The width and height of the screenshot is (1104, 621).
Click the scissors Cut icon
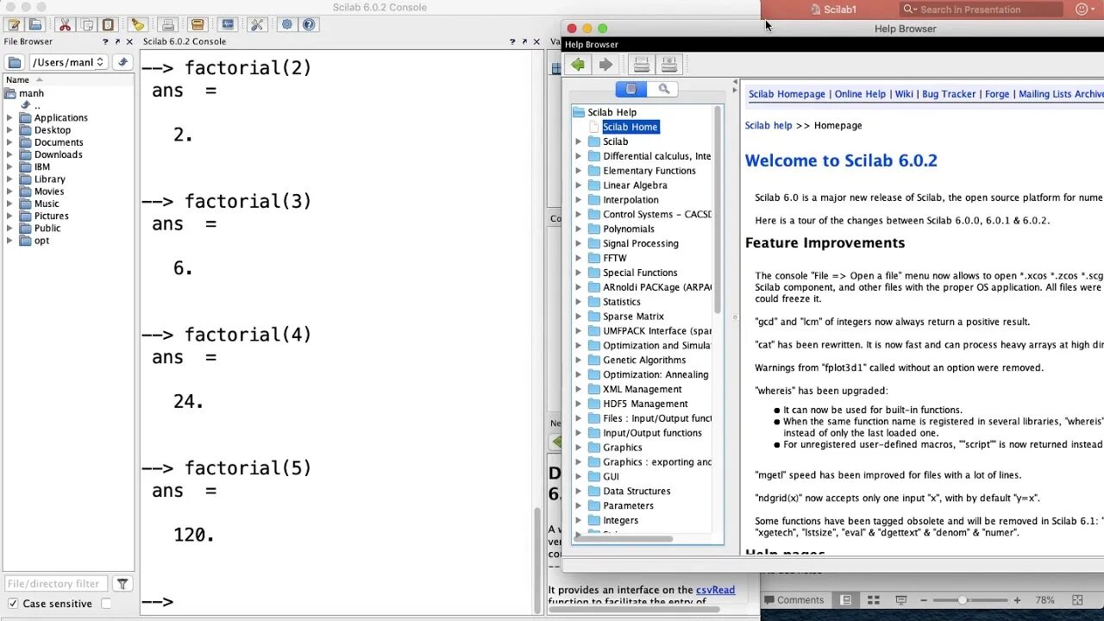point(65,25)
